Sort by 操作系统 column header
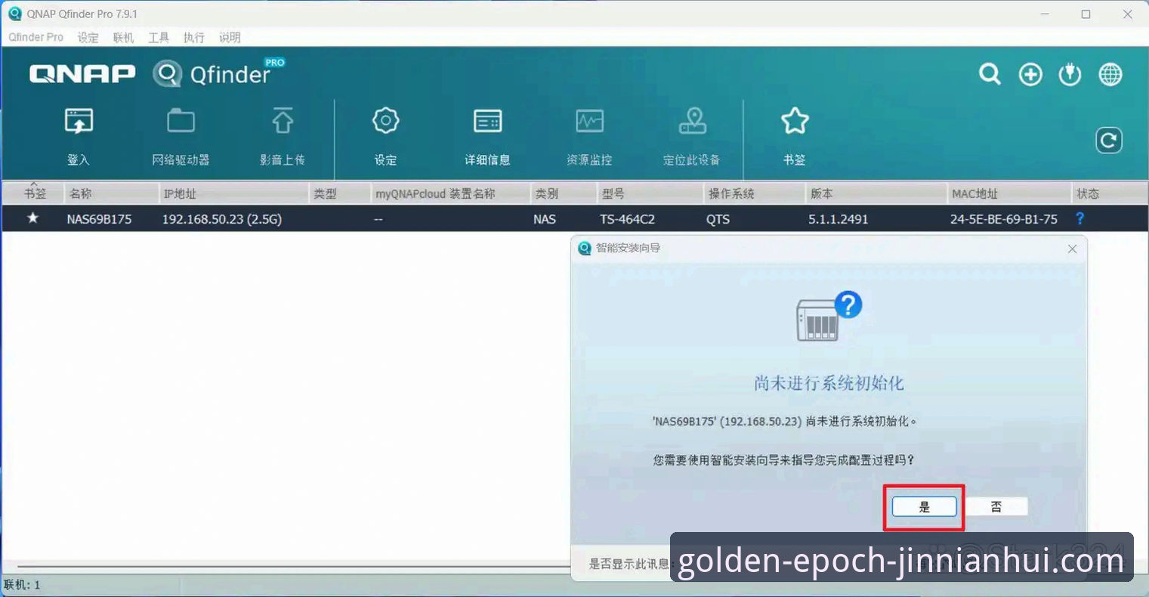This screenshot has width=1149, height=597. [754, 193]
